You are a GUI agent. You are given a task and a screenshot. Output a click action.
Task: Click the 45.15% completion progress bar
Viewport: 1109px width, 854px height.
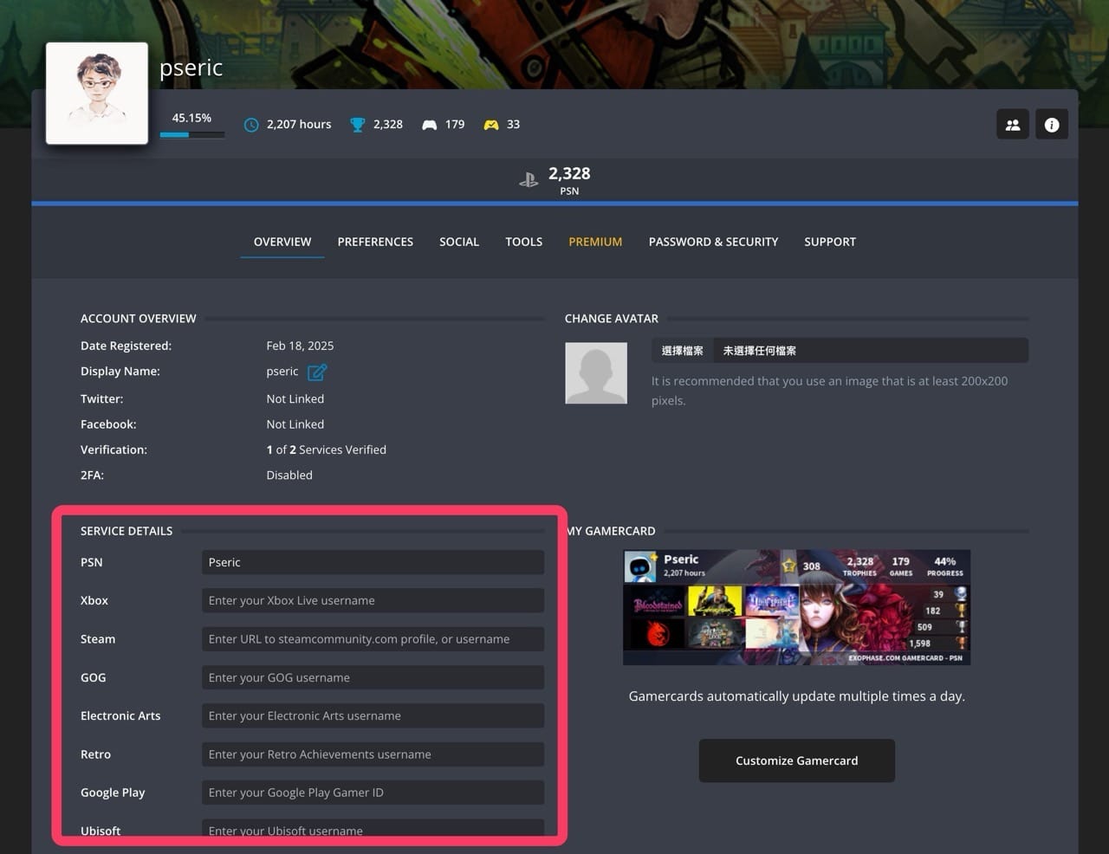click(192, 134)
